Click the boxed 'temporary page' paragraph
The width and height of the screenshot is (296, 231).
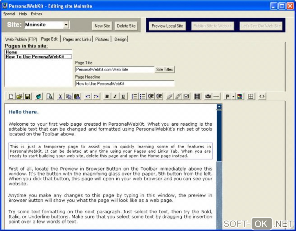(x=111, y=151)
